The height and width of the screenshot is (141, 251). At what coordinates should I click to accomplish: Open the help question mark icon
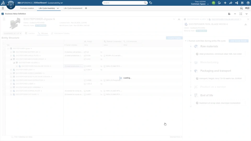[x=248, y=3]
